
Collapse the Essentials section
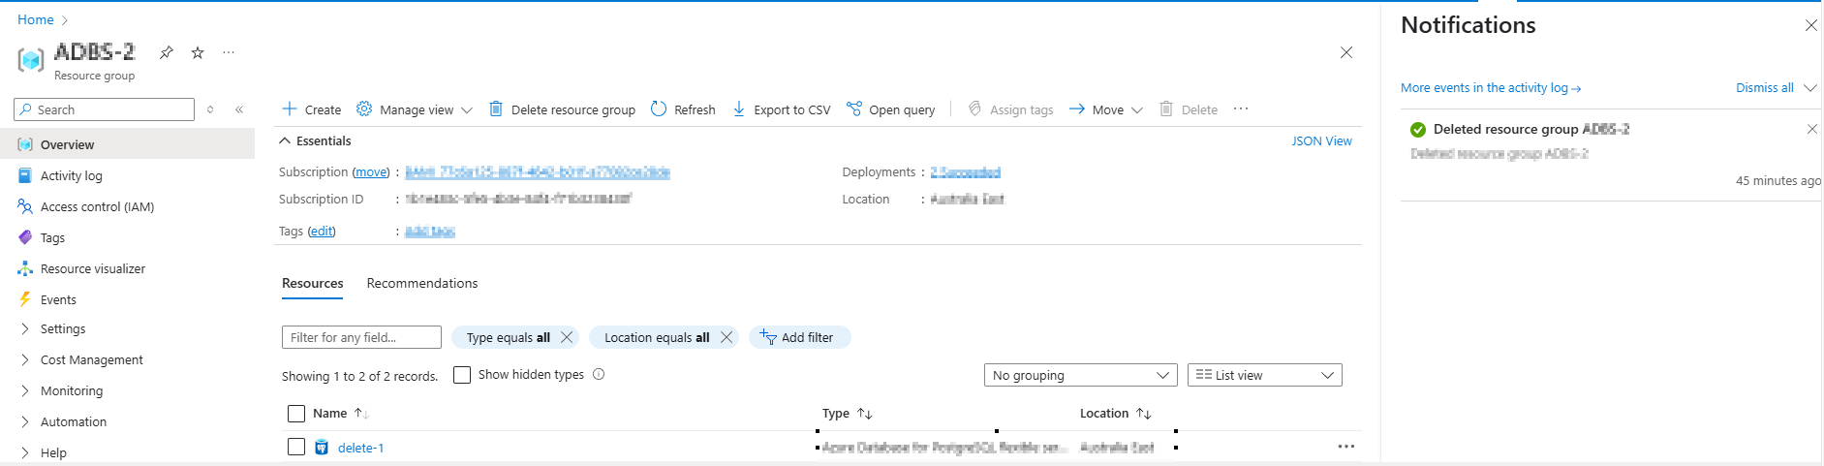click(x=285, y=140)
